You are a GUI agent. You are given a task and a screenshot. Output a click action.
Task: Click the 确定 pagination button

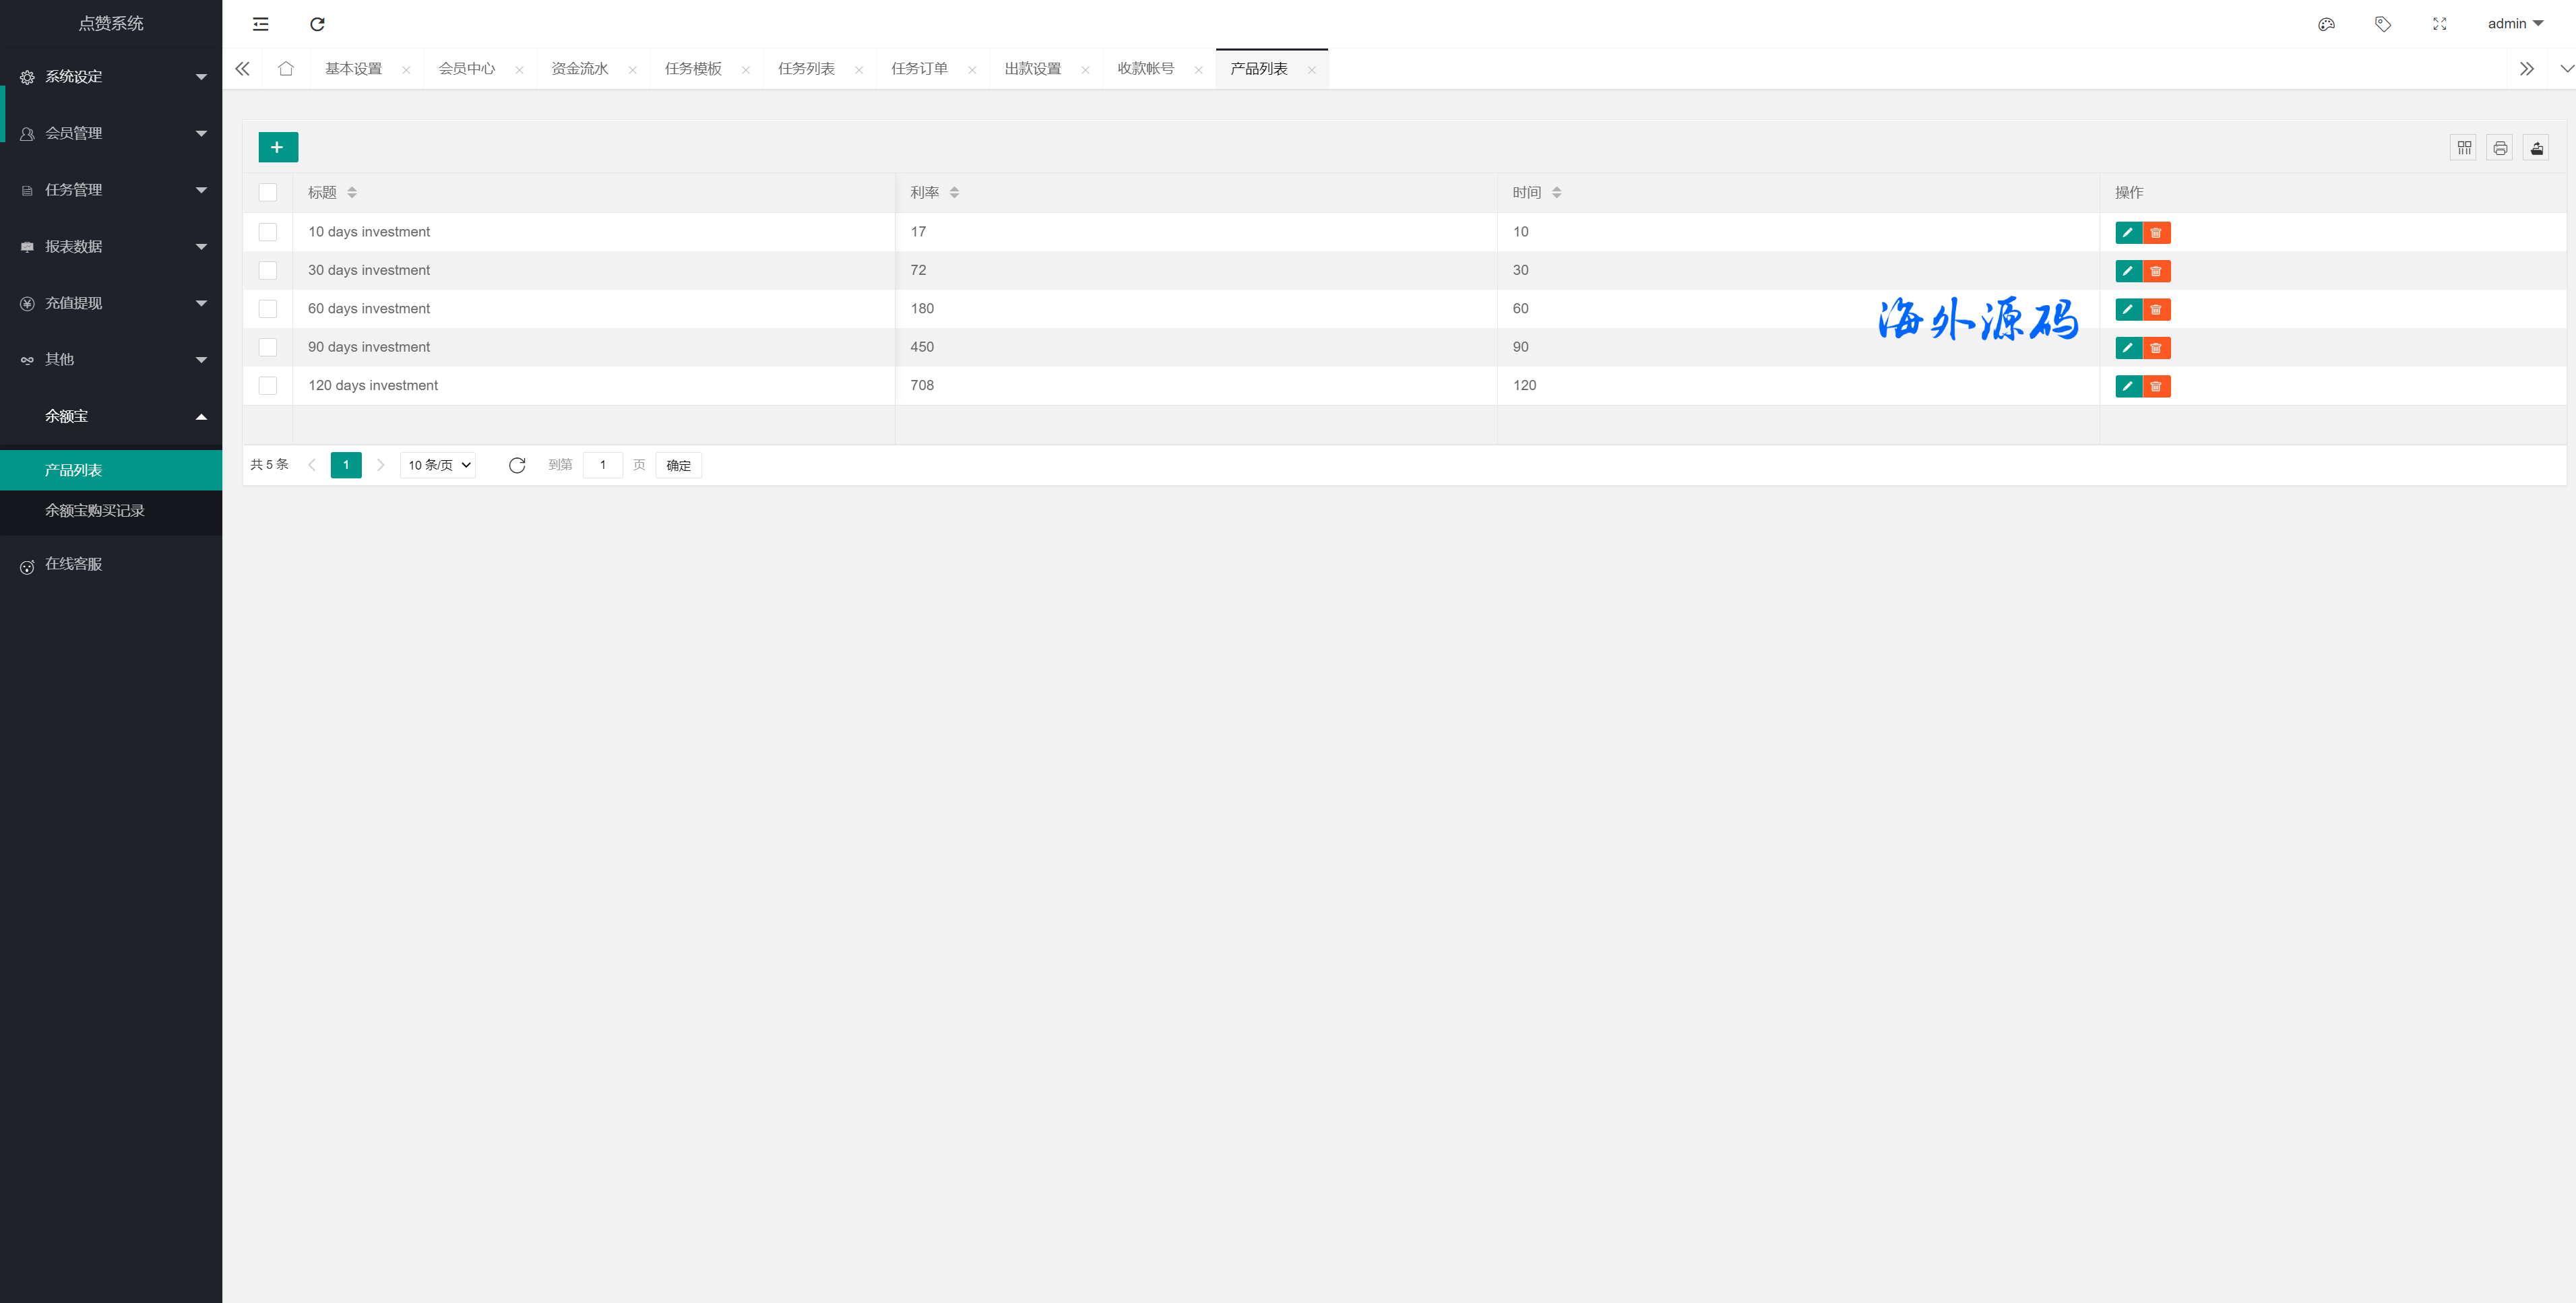(678, 465)
